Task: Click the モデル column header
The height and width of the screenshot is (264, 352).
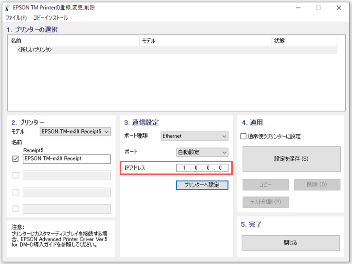Action: click(x=205, y=41)
